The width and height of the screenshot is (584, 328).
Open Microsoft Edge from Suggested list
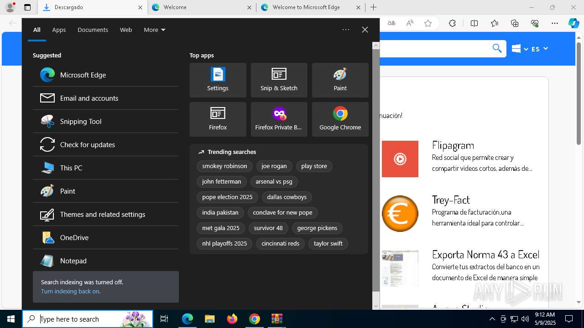click(106, 75)
